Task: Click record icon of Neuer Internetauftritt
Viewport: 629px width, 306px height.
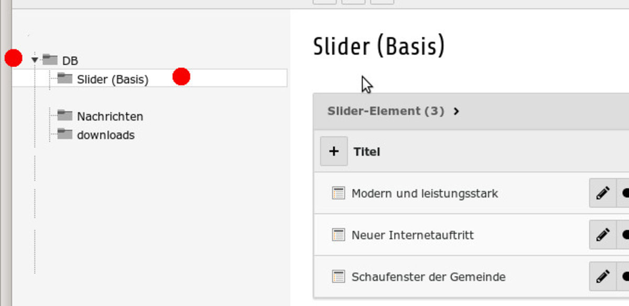Action: [339, 235]
